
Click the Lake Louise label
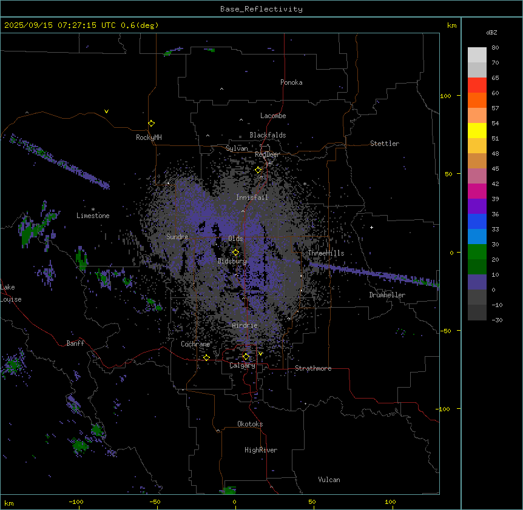(x=11, y=293)
